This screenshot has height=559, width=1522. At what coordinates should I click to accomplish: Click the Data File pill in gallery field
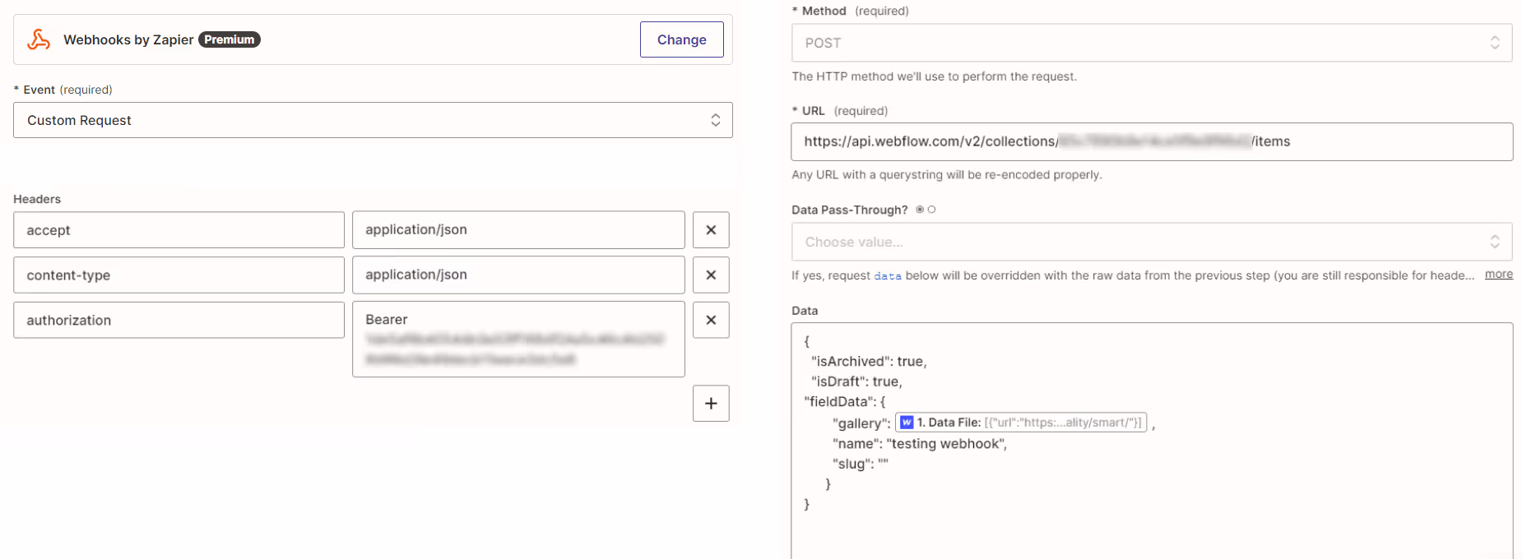[1021, 423]
